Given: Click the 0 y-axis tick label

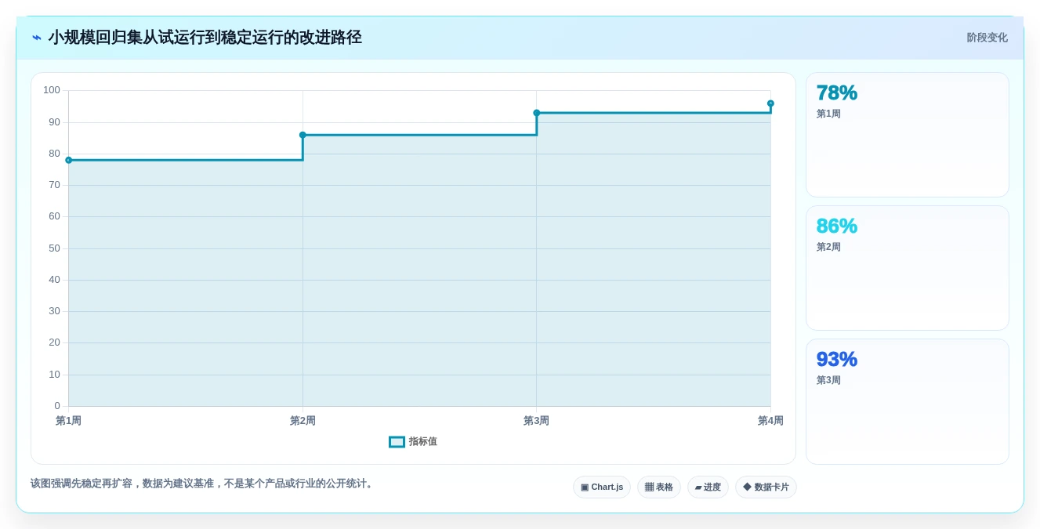Looking at the screenshot, I should point(57,406).
